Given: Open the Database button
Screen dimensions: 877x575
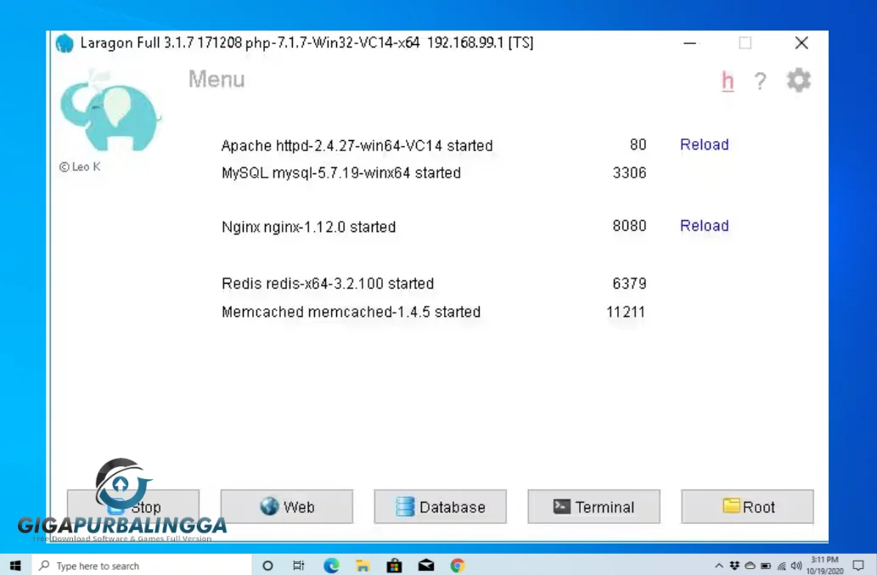Looking at the screenshot, I should (x=440, y=507).
